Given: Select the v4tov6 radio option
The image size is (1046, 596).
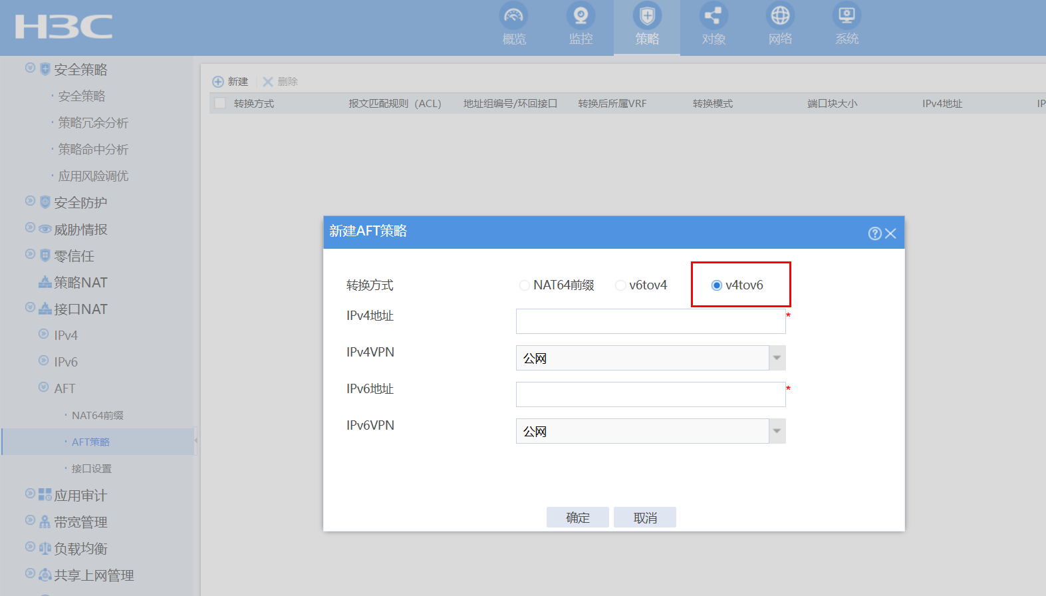Looking at the screenshot, I should 717,285.
